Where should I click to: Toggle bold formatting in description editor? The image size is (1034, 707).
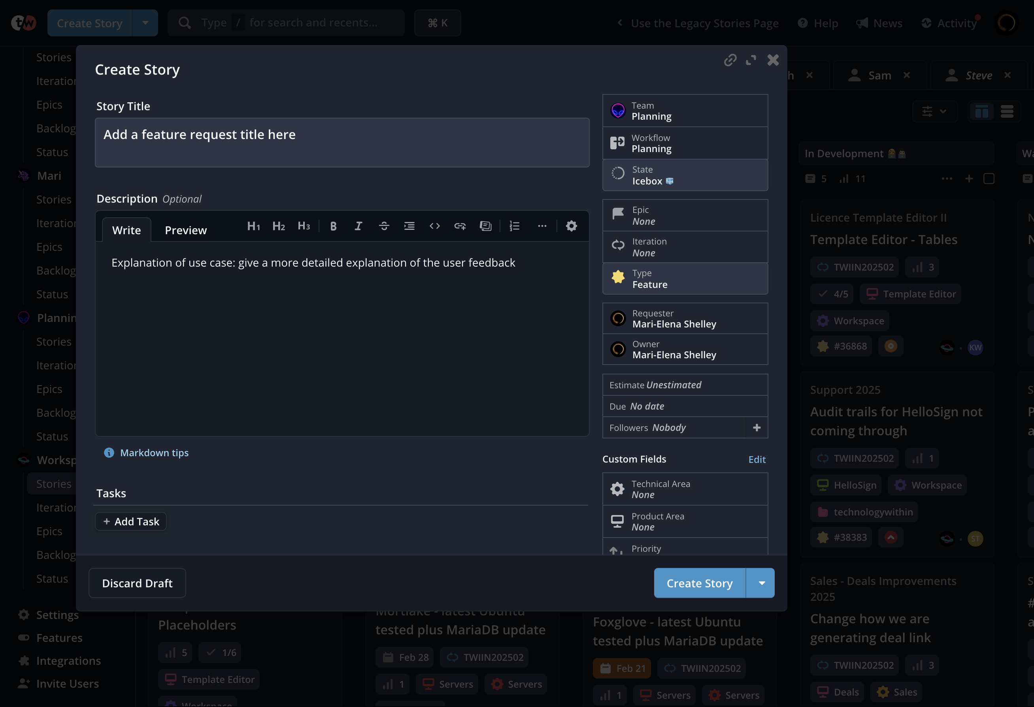pyautogui.click(x=333, y=226)
